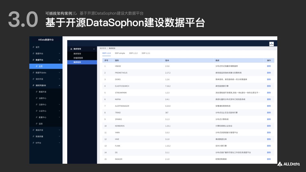Switch to the DDP-1.2.2 tab
Screen dimensions: 306x172
pos(133,53)
